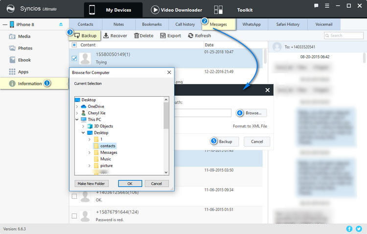This screenshot has width=367, height=234.
Task: Confirm folder selection with OK
Action: (130, 184)
